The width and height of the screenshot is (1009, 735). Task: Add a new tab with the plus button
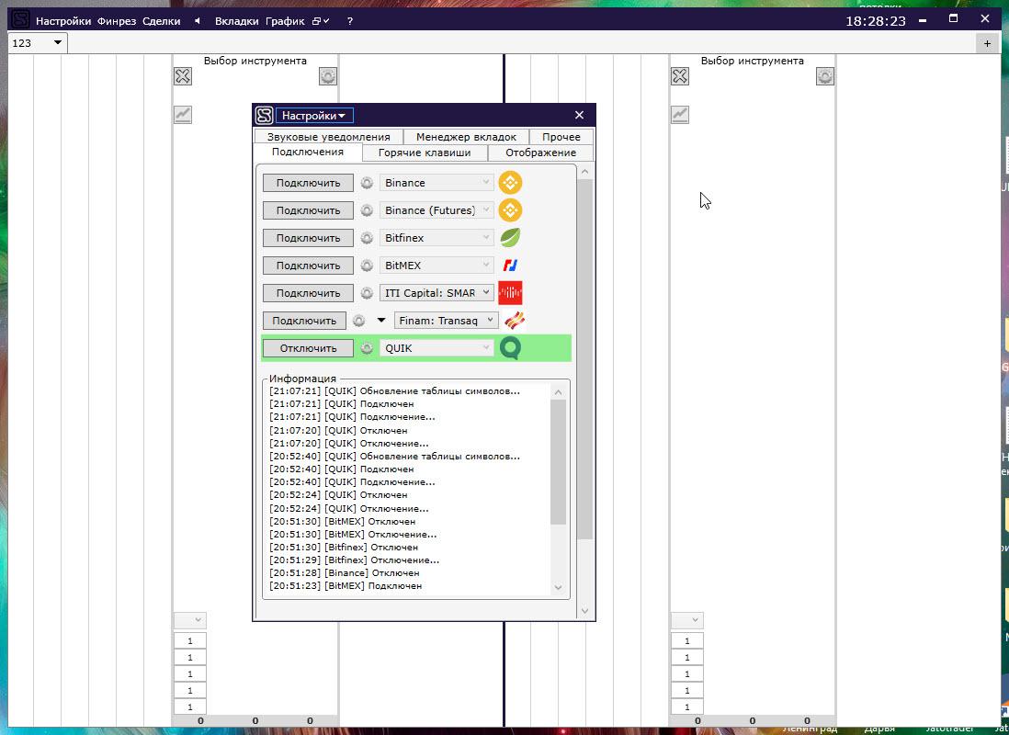coord(987,44)
